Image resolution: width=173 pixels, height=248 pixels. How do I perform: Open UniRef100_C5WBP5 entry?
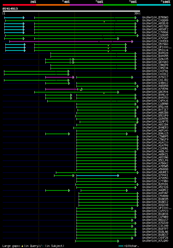point(155,136)
